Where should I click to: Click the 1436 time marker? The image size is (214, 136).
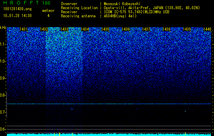point(126,29)
